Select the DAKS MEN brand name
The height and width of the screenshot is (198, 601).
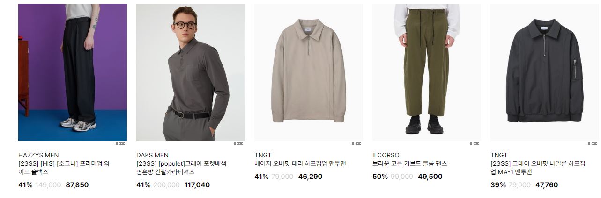point(152,155)
